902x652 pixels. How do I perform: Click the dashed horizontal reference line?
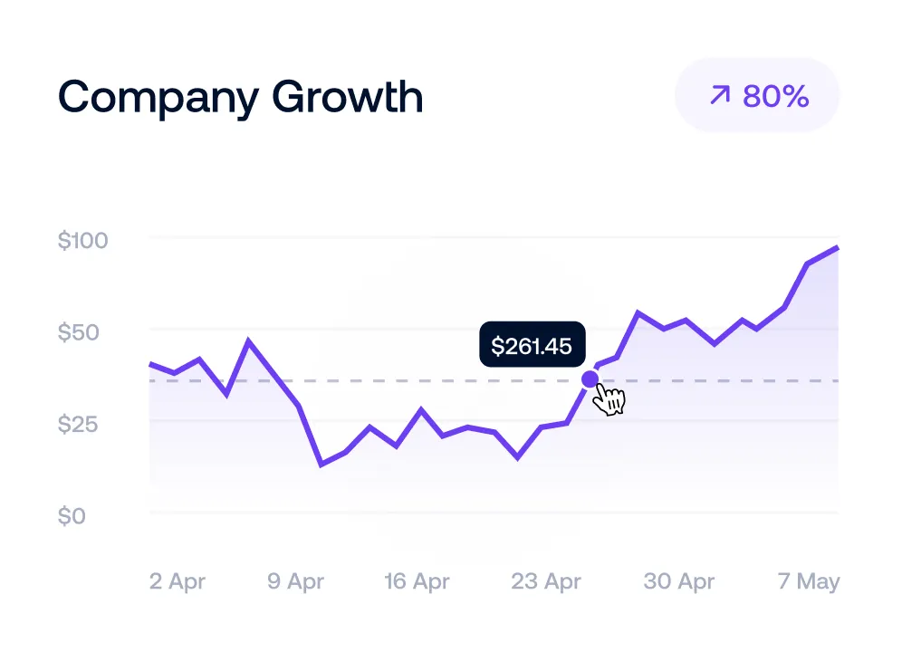click(x=408, y=380)
